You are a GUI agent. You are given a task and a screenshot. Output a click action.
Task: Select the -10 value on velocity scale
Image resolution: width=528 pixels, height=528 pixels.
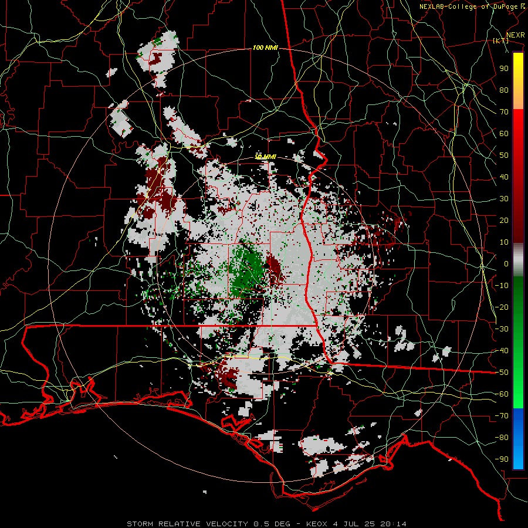[502, 286]
